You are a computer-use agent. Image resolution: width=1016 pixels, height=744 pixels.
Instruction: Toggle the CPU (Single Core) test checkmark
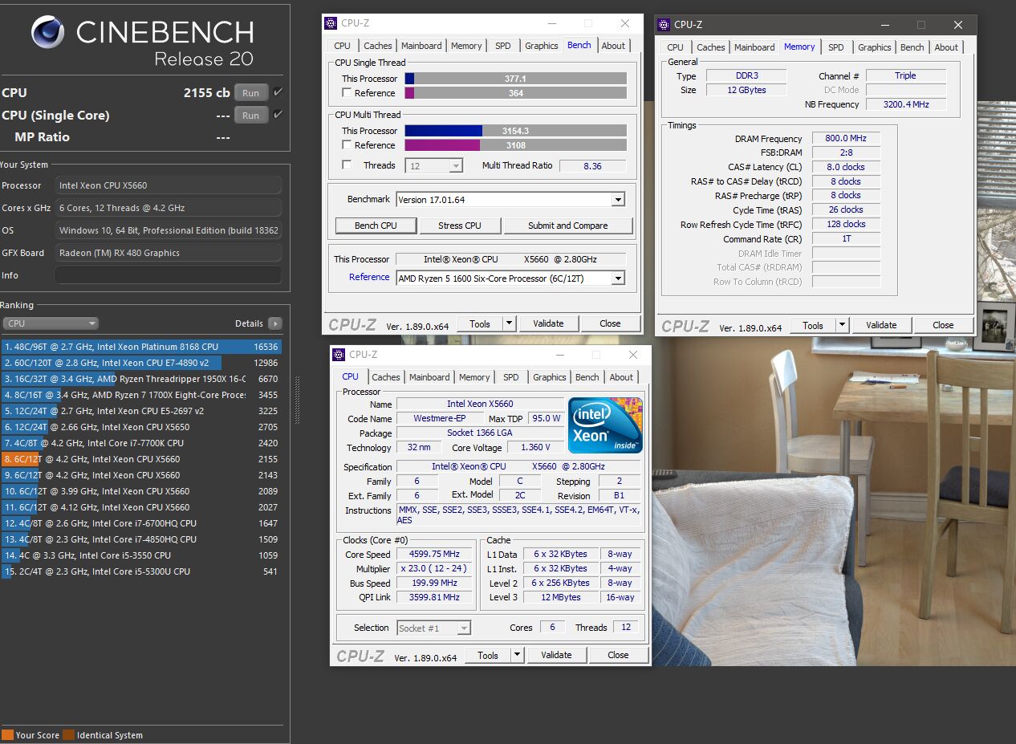pos(278,115)
